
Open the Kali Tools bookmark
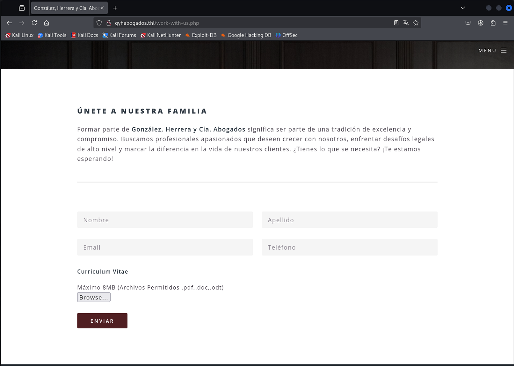pyautogui.click(x=52, y=35)
